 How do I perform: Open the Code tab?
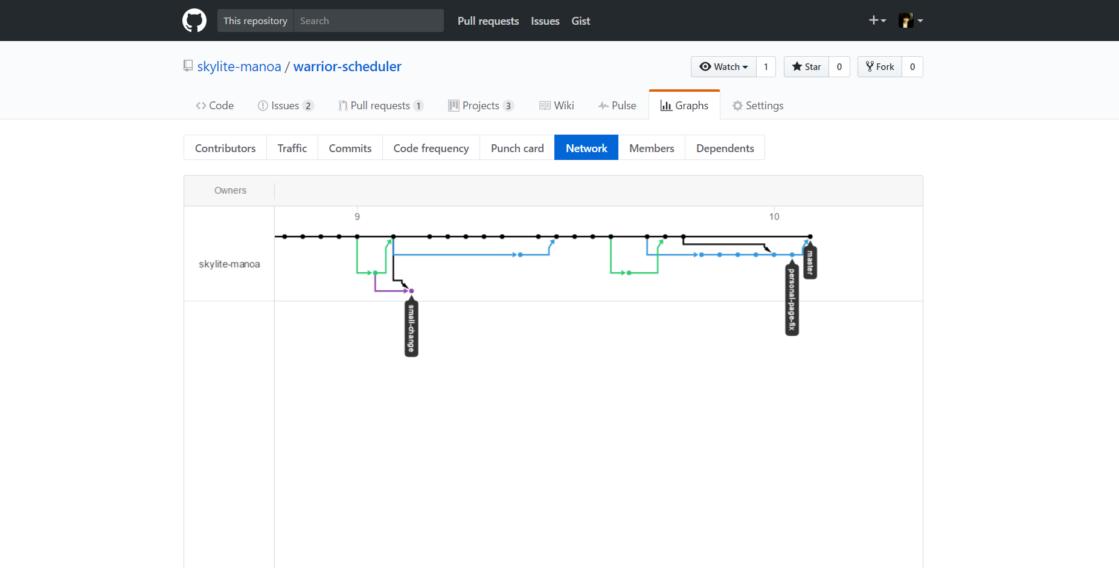click(214, 106)
